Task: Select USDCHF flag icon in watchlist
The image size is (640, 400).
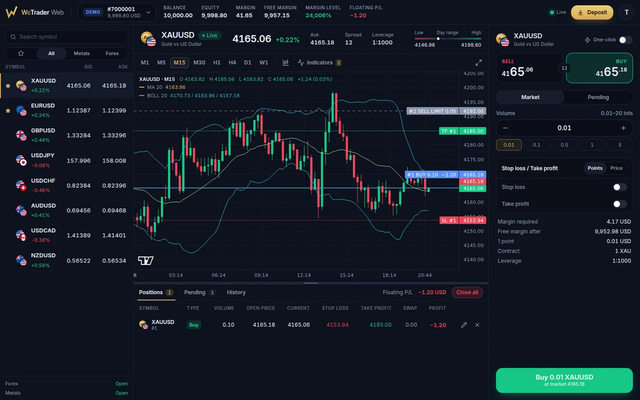Action: [21, 185]
